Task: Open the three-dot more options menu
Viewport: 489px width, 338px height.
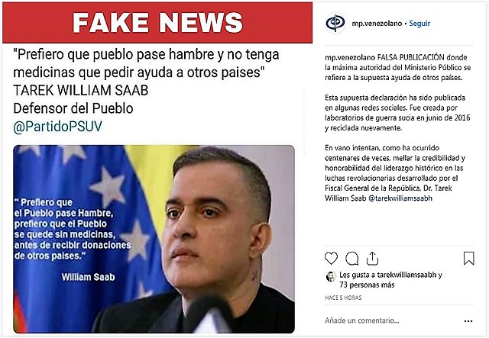Action: [x=468, y=321]
